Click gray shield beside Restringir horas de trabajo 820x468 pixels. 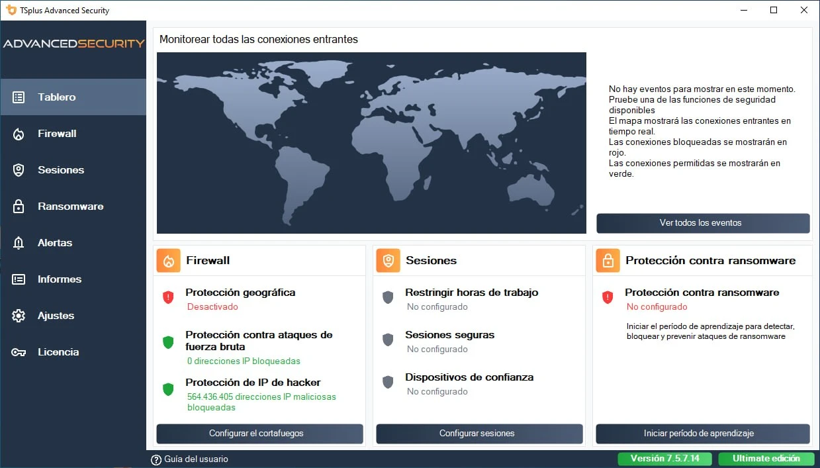click(x=388, y=298)
